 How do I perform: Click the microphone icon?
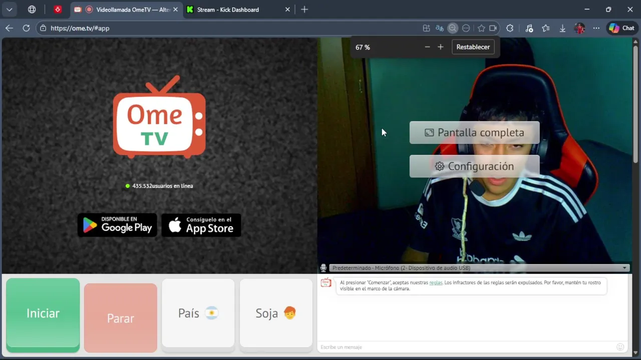click(x=324, y=268)
